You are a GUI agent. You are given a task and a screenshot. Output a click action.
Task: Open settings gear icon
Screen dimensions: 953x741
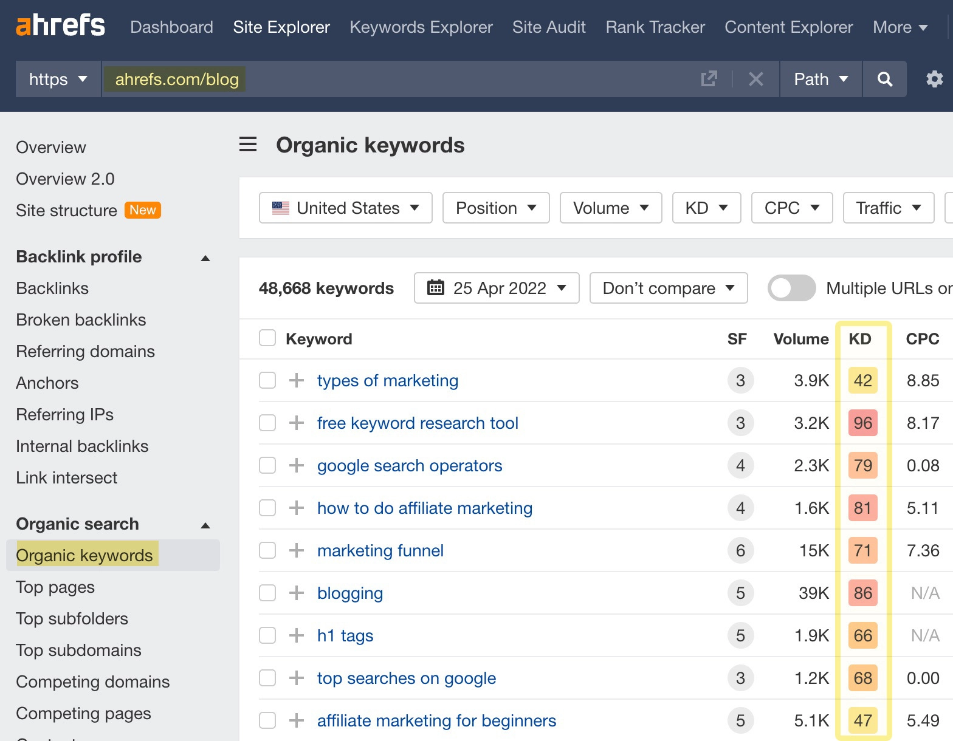tap(934, 79)
